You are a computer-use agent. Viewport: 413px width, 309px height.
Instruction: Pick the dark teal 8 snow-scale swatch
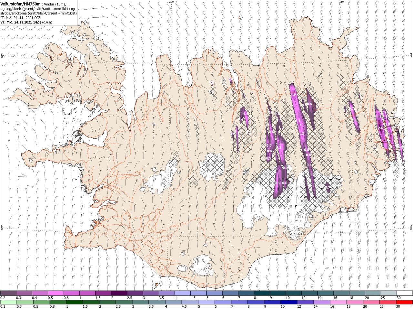tap(262, 293)
